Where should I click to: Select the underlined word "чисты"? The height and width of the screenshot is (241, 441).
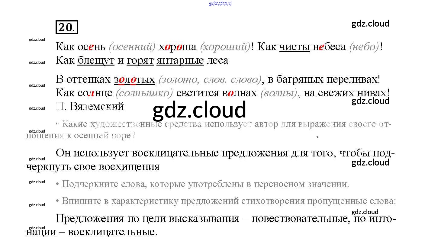(295, 47)
